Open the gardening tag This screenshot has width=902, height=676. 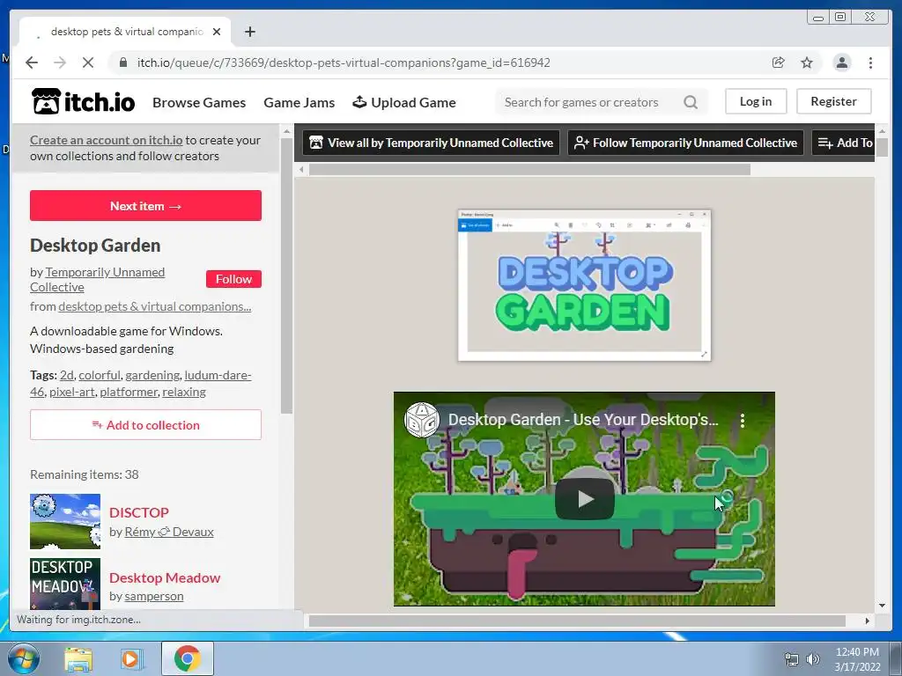(x=152, y=375)
